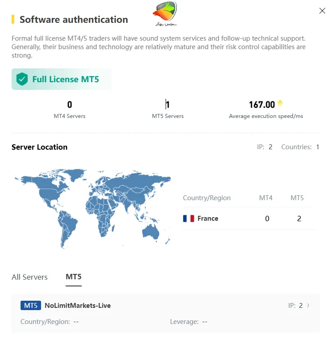329x353 pixels.
Task: Click the France flag icon
Action: click(x=188, y=219)
